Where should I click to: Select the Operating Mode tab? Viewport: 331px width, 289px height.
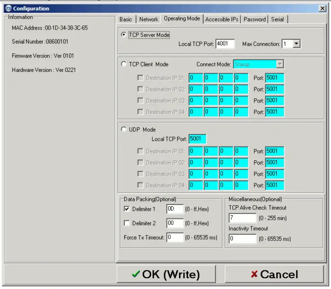(x=182, y=18)
